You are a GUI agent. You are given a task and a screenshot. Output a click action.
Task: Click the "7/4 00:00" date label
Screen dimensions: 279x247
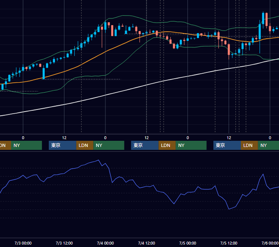pos(105,243)
